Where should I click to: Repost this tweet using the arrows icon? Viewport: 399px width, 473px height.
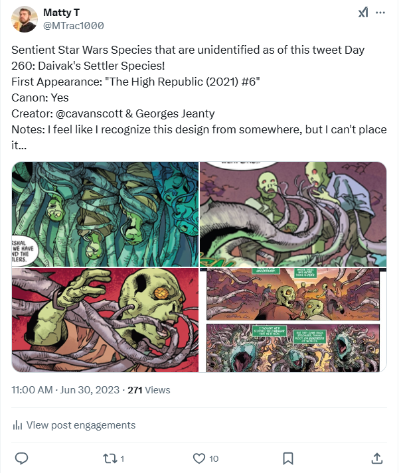[110, 458]
